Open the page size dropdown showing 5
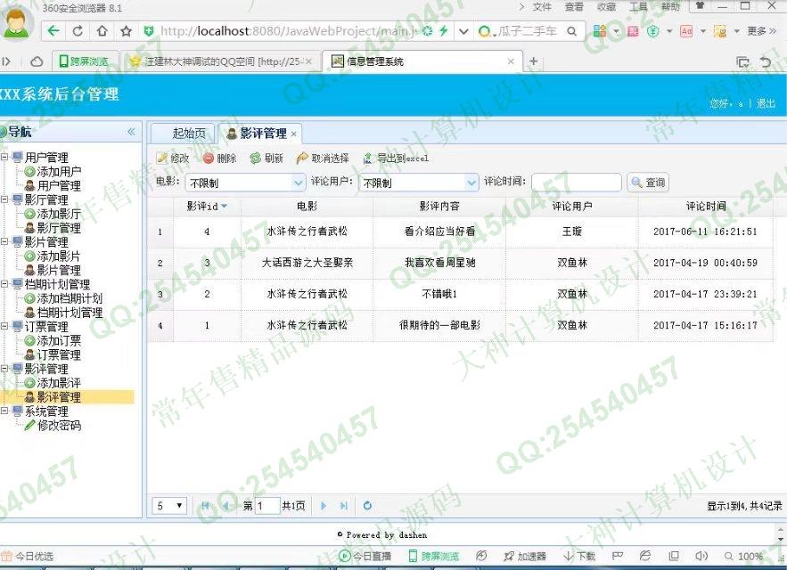The image size is (787, 570). [x=169, y=506]
